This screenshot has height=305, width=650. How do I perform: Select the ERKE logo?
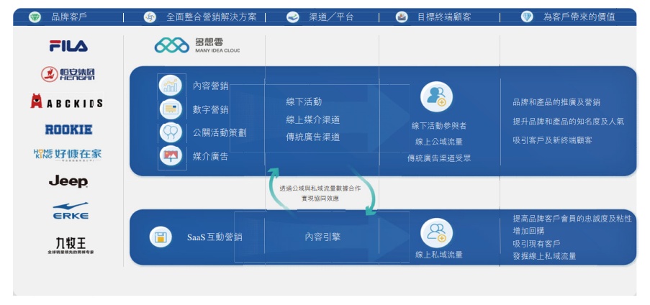click(x=71, y=211)
